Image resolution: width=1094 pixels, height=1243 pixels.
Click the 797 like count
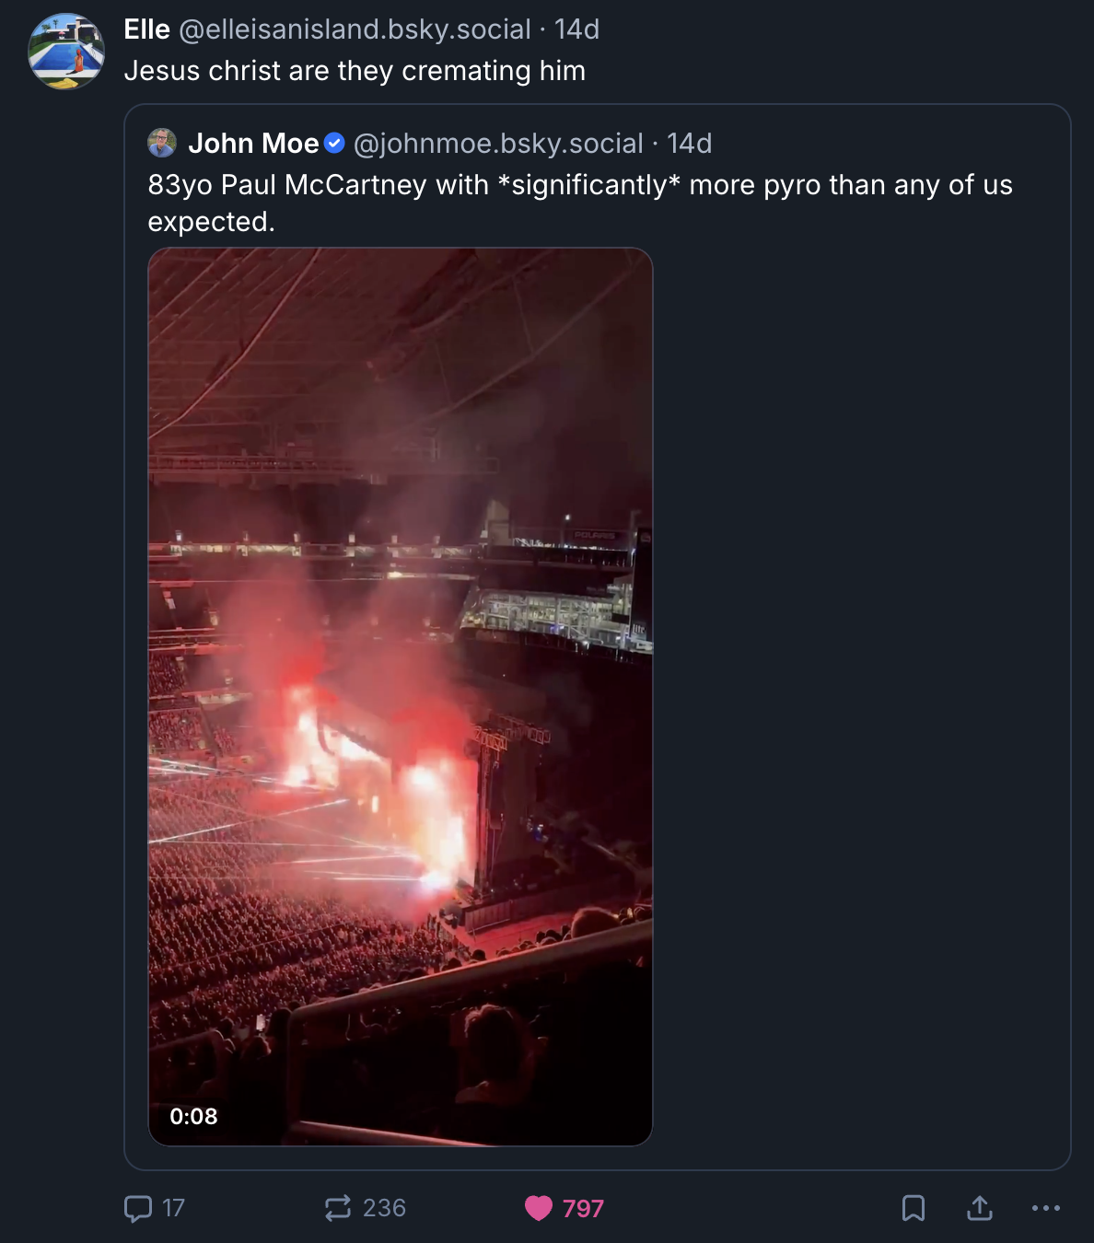[x=583, y=1208]
